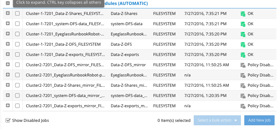The image size is (278, 129).
Task: Click n/a timestamp for Cluster2-7201_EyeglassRunbookRobot job
Action: pos(188,75)
